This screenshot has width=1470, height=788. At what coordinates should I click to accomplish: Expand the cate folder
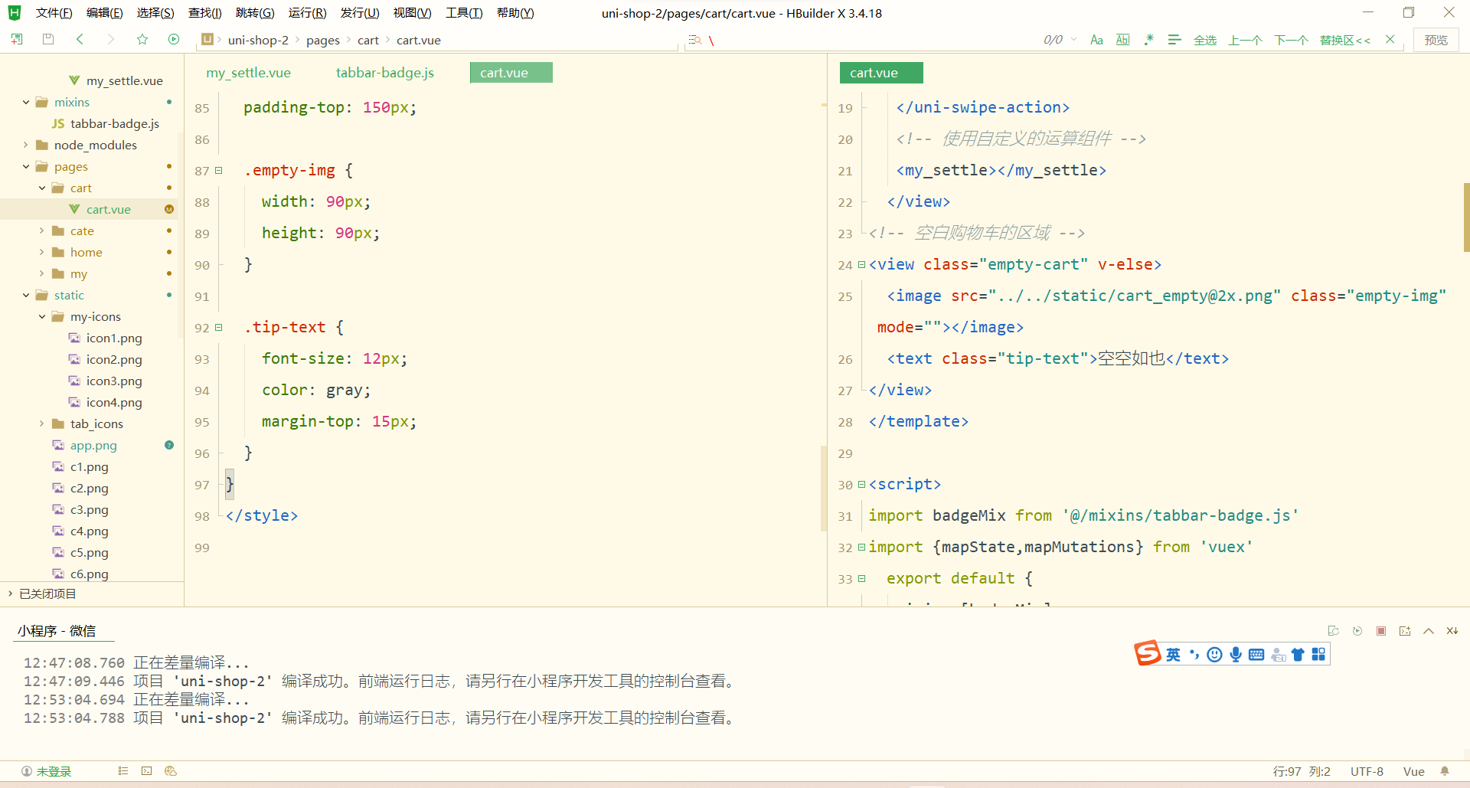[42, 231]
